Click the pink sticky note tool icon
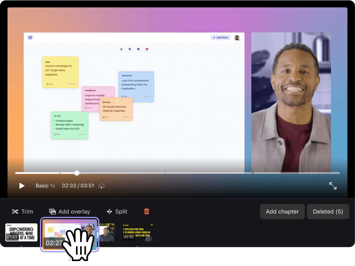Image resolution: width=355 pixels, height=266 pixels. point(147,49)
